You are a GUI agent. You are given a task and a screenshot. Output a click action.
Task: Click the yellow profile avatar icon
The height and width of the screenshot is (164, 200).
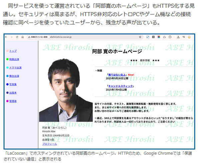(189, 37)
